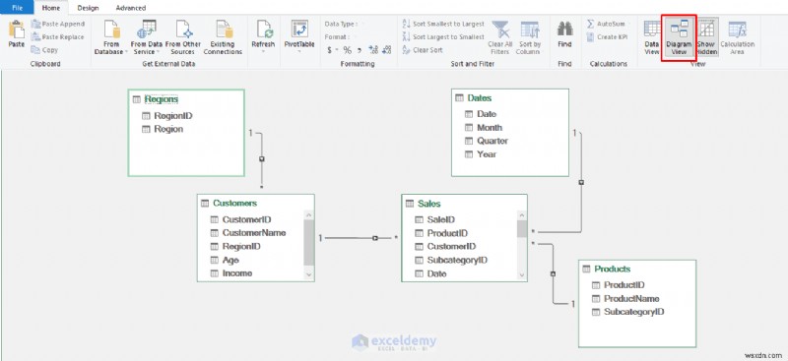Switch to the Advanced tab
The image size is (788, 361).
point(131,8)
